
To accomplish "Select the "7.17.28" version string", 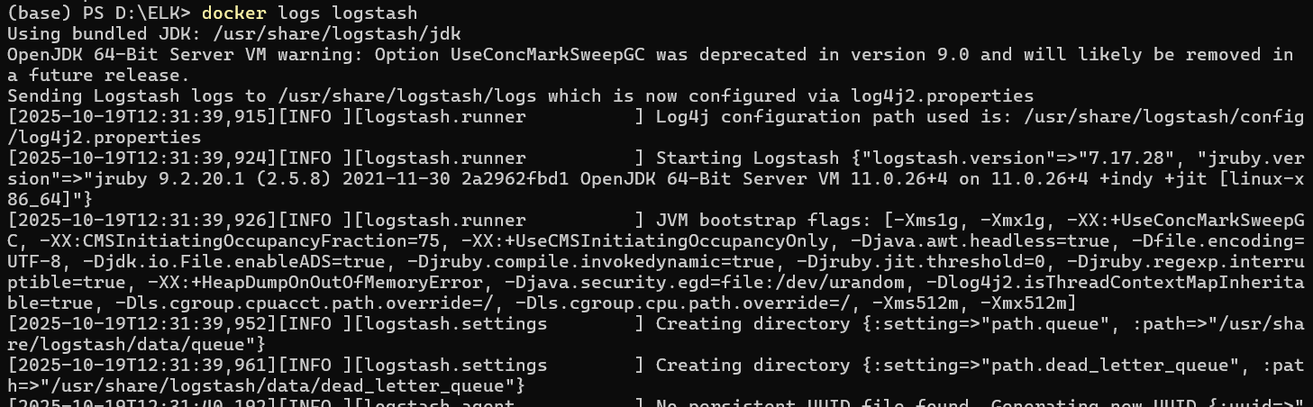I will (1095, 158).
